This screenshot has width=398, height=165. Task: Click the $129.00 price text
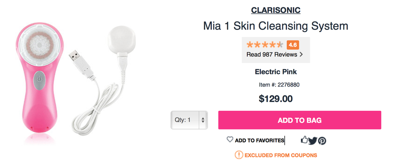pyautogui.click(x=276, y=98)
